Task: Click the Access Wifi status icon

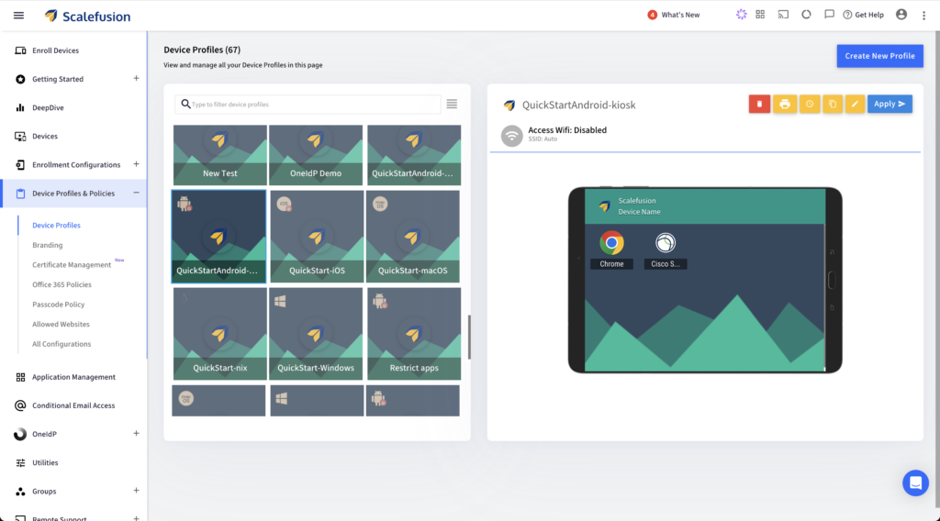Action: (511, 136)
